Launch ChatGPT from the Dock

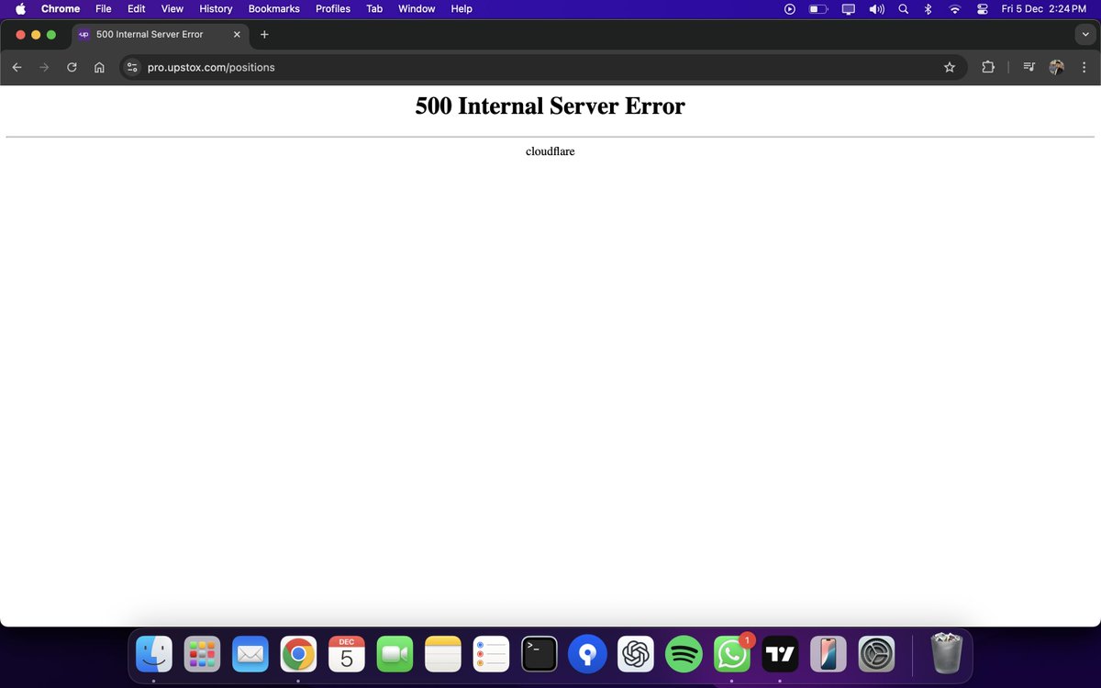(x=635, y=653)
